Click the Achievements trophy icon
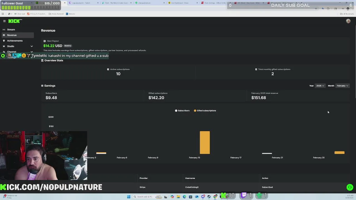356x200 pixels. click(4, 41)
